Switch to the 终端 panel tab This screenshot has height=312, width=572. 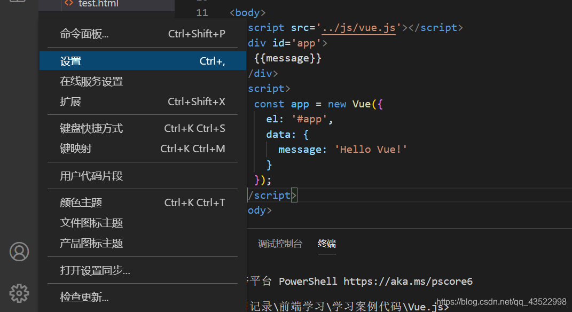coord(327,244)
